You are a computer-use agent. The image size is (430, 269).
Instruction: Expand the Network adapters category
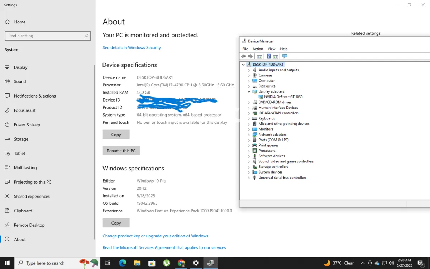coord(249,134)
